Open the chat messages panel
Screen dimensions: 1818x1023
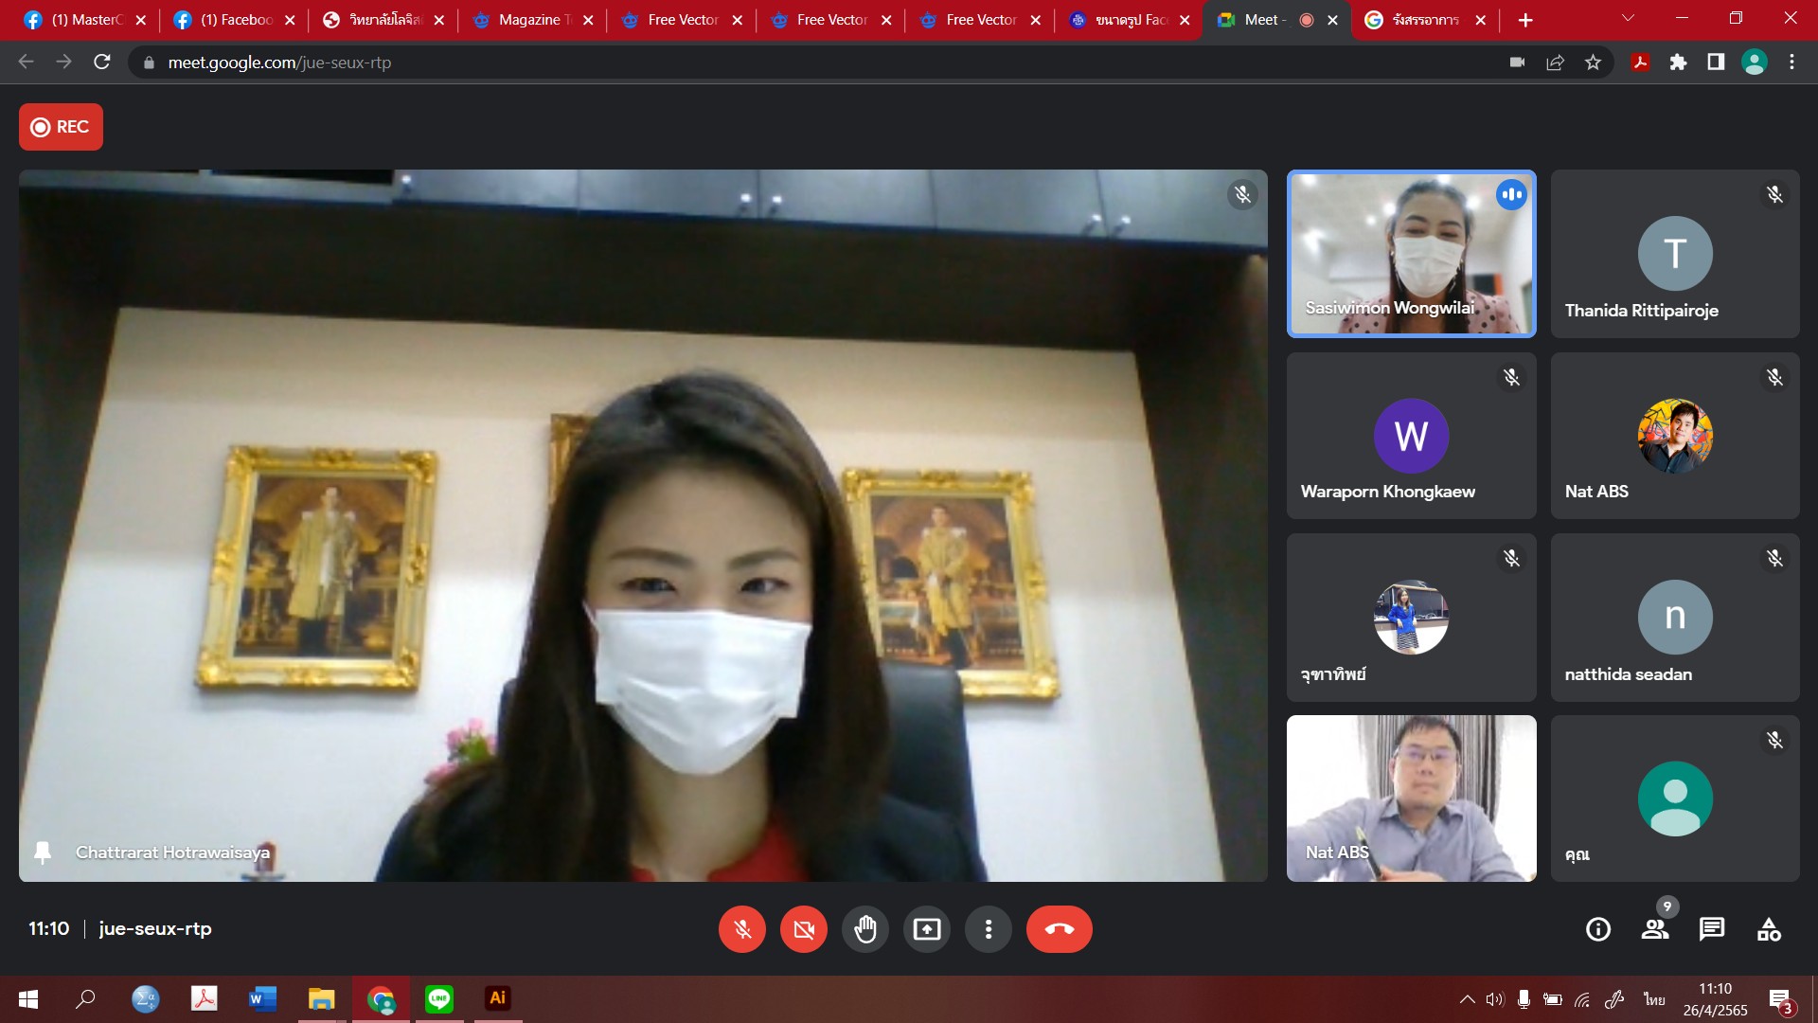1711,929
